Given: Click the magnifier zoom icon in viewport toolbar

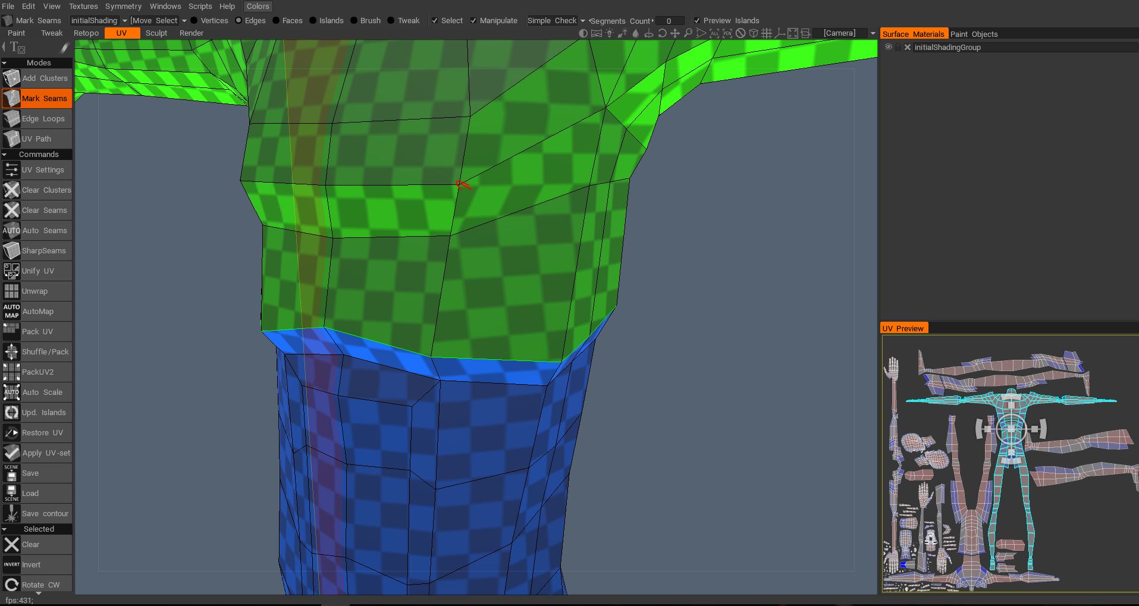Looking at the screenshot, I should tap(688, 33).
